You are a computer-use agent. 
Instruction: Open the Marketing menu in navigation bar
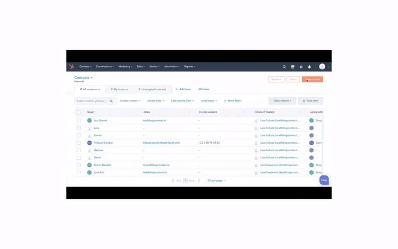coord(125,67)
